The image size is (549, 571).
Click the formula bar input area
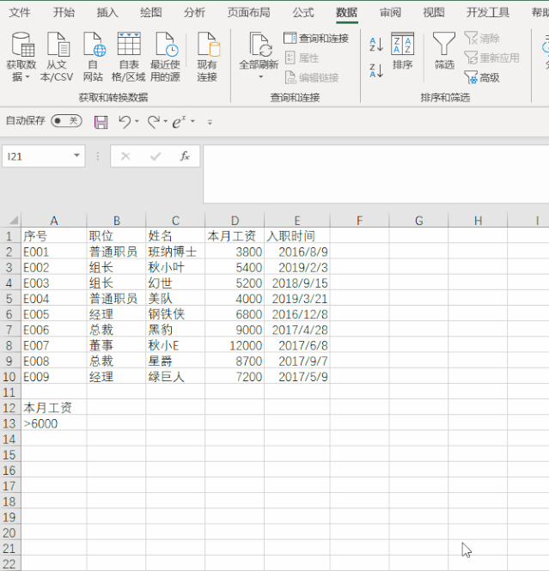(x=376, y=173)
